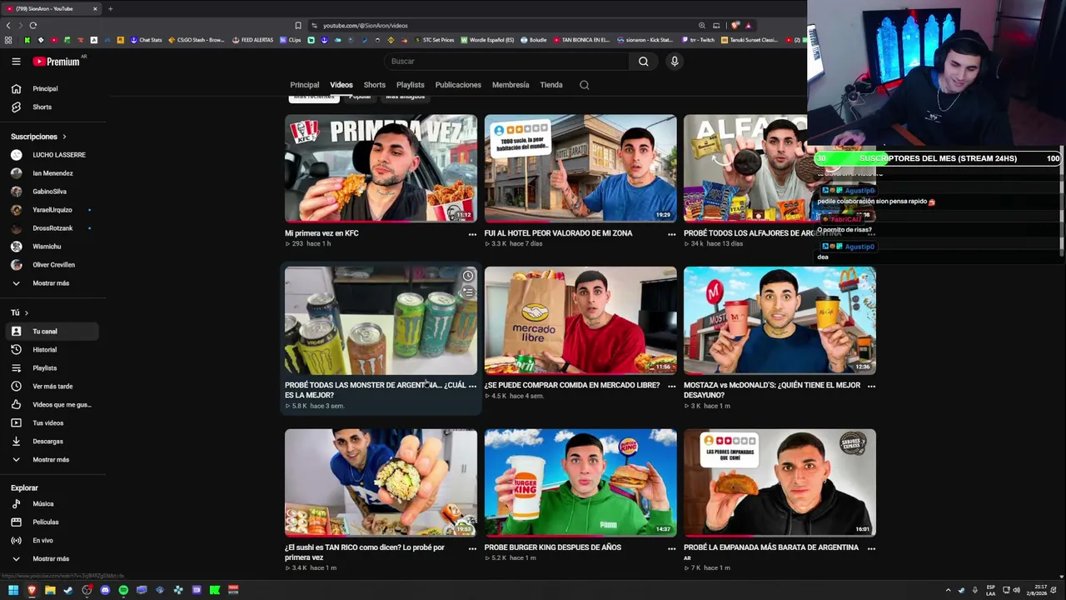Open a new browser tab
This screenshot has height=600, width=1066.
pyautogui.click(x=110, y=8)
